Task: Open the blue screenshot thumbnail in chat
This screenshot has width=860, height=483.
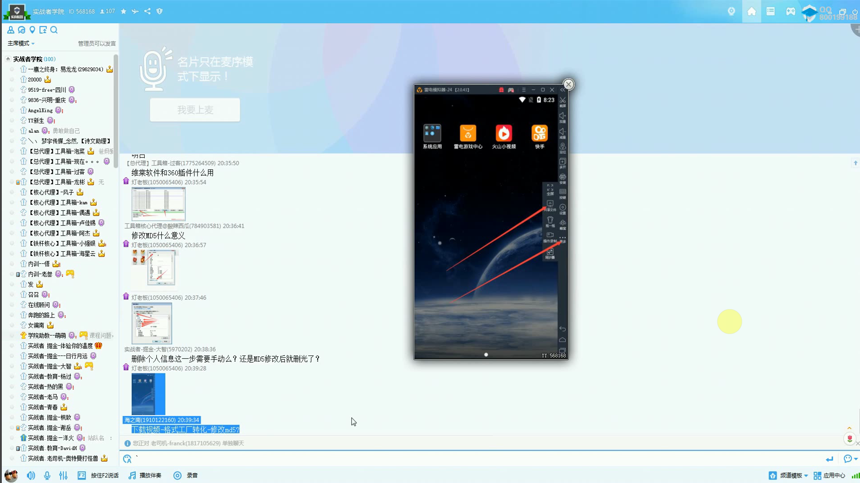Action: (148, 394)
